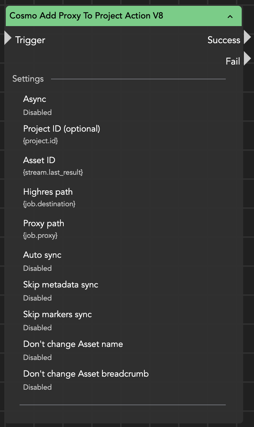The height and width of the screenshot is (427, 254).
Task: Edit the {job.destination} Highres path value
Action: pos(49,204)
